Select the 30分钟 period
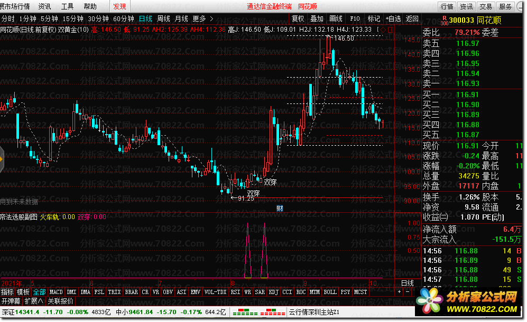The width and height of the screenshot is (527, 322). click(x=98, y=19)
